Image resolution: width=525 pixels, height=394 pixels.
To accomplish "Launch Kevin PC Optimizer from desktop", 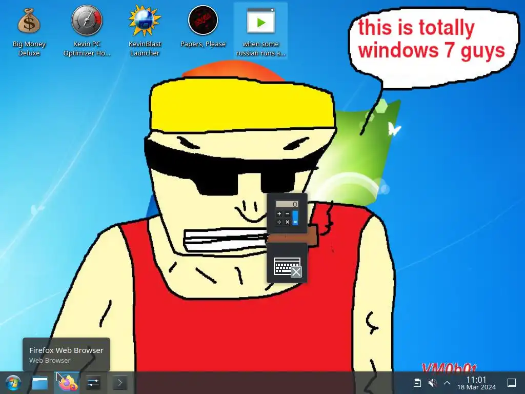I will [x=87, y=32].
